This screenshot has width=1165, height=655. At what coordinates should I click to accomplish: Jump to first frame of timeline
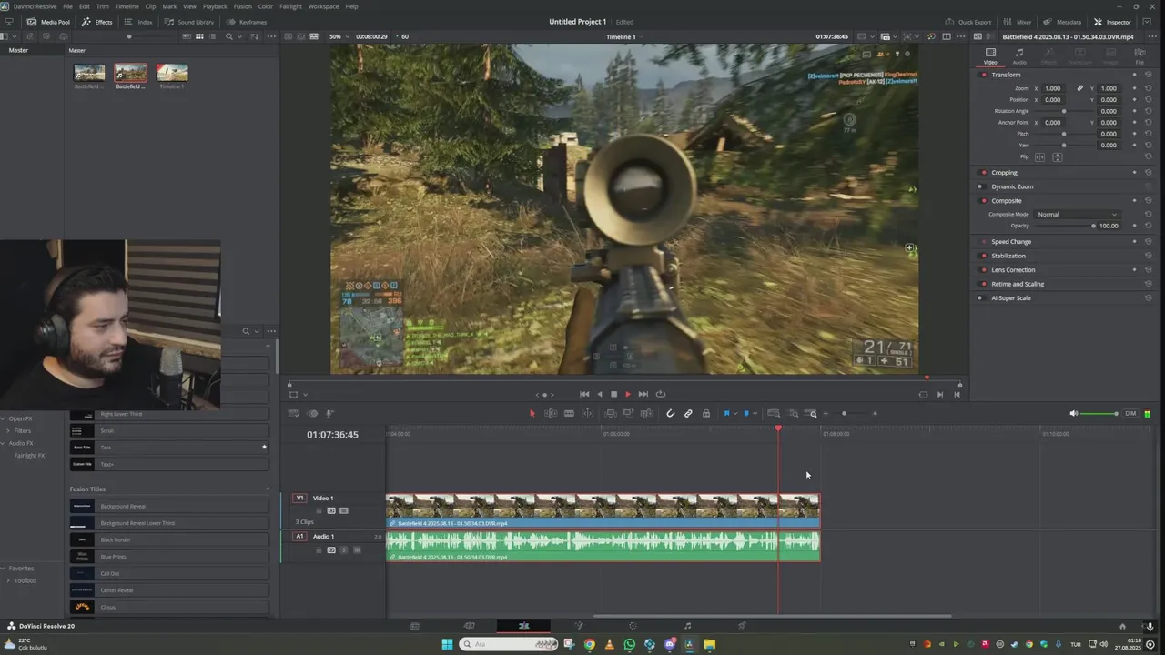pyautogui.click(x=584, y=394)
